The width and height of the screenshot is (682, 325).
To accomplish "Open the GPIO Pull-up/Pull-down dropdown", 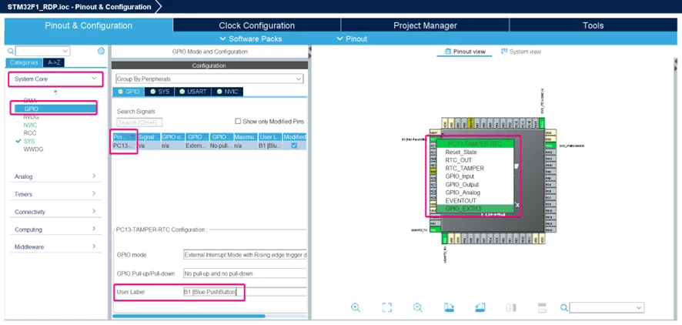I will (x=245, y=273).
